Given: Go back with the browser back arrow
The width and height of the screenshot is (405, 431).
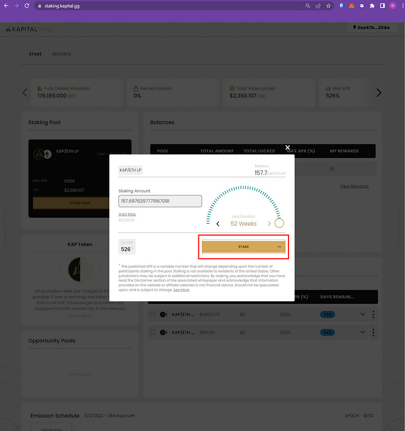Looking at the screenshot, I should pyautogui.click(x=6, y=6).
